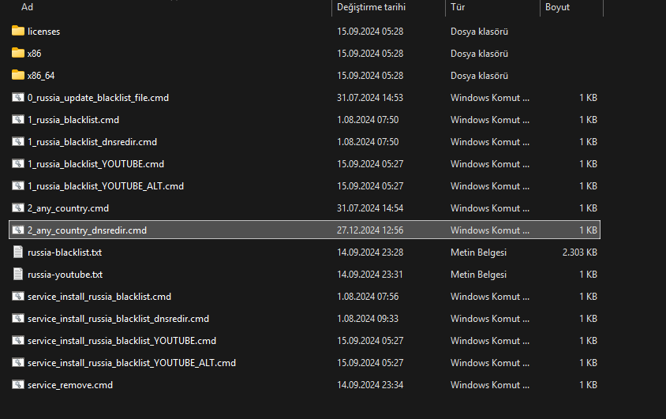Click the russia-youtube.txt document icon
This screenshot has height=419, width=666.
[18, 275]
